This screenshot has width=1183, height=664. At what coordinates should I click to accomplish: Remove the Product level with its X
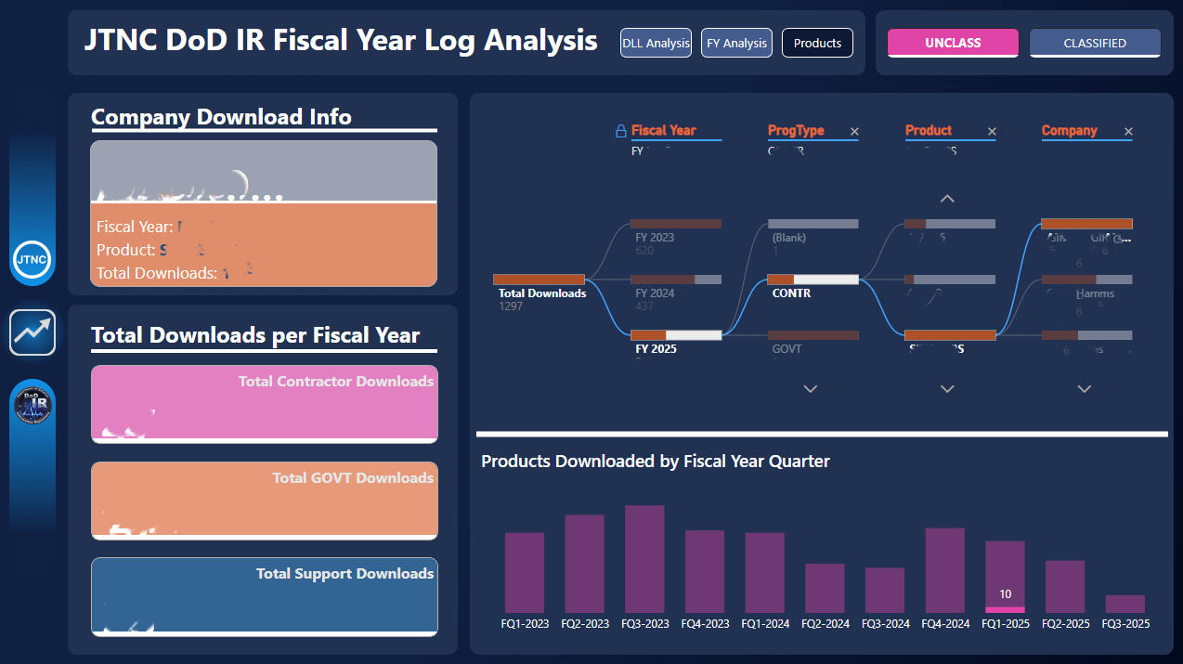click(x=992, y=132)
